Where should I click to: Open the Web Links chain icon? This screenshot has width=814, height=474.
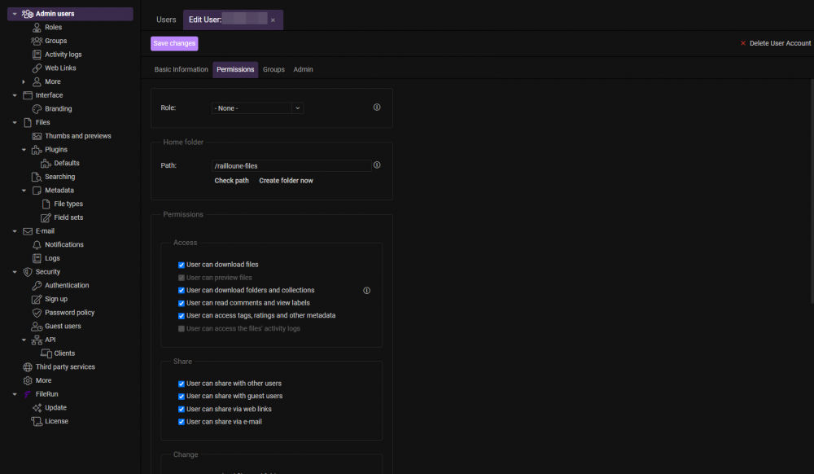37,68
